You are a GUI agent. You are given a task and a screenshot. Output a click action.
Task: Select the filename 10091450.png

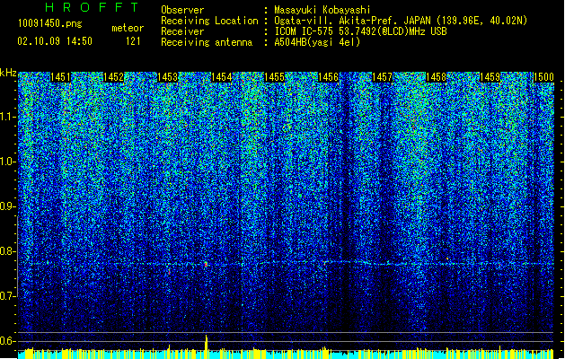pyautogui.click(x=50, y=23)
